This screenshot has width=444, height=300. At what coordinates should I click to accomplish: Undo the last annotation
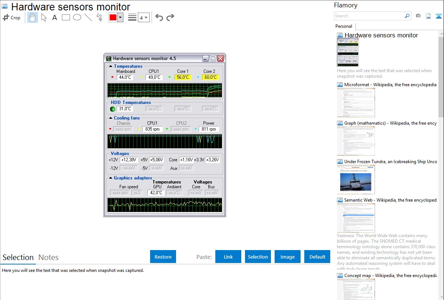pyautogui.click(x=159, y=17)
